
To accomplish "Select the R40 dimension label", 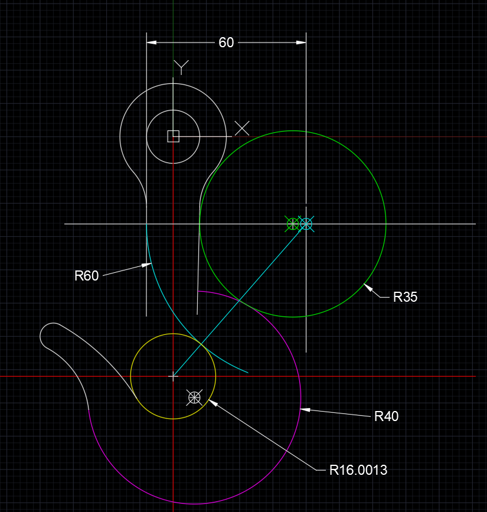I will click(x=387, y=416).
